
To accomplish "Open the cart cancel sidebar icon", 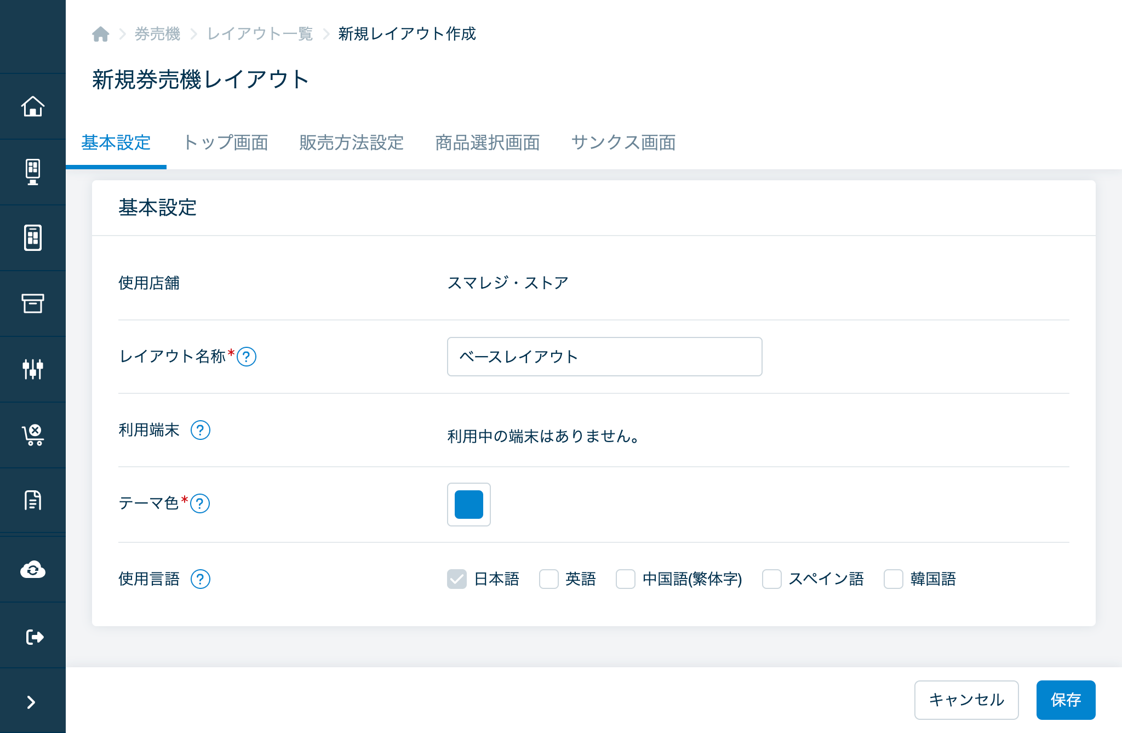I will [x=33, y=435].
